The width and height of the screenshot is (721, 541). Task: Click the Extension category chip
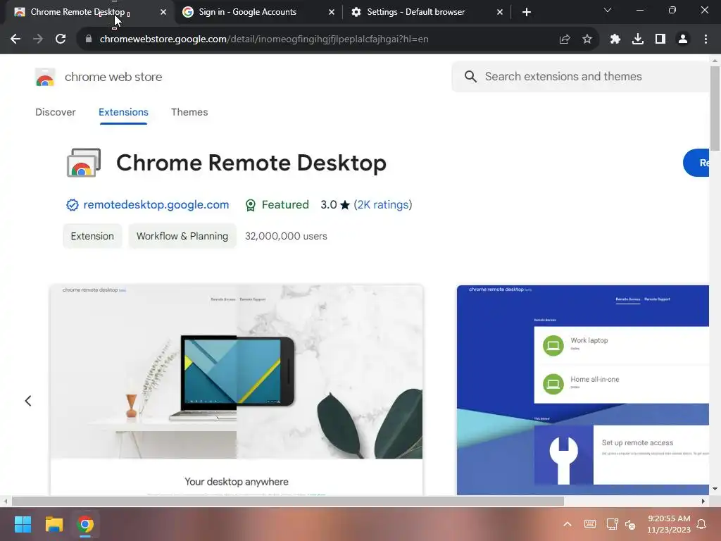[x=92, y=236]
